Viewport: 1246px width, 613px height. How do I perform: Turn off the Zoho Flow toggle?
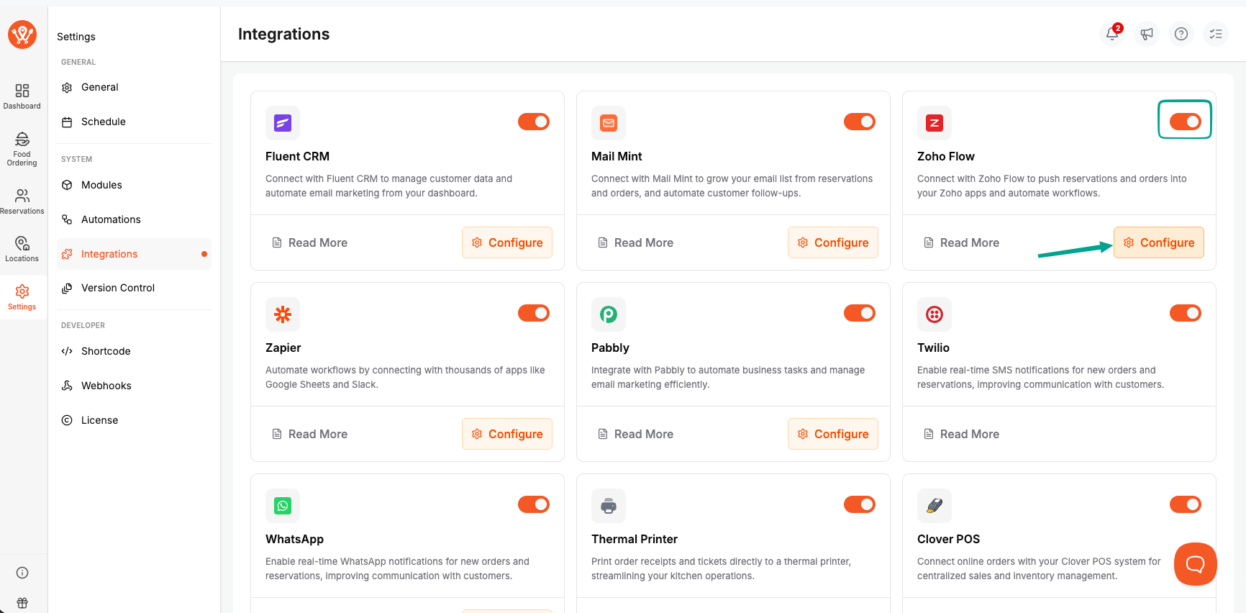click(x=1186, y=122)
